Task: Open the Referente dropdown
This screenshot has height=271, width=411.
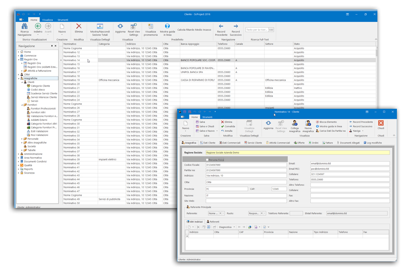Action: click(223, 213)
